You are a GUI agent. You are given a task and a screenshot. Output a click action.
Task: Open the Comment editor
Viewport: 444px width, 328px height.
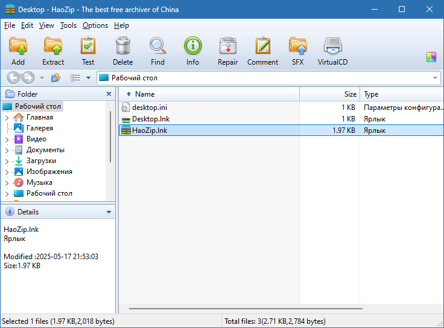click(262, 51)
